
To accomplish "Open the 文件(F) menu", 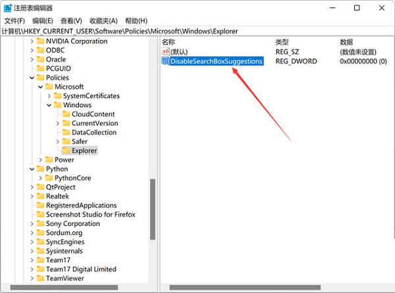I will point(14,21).
